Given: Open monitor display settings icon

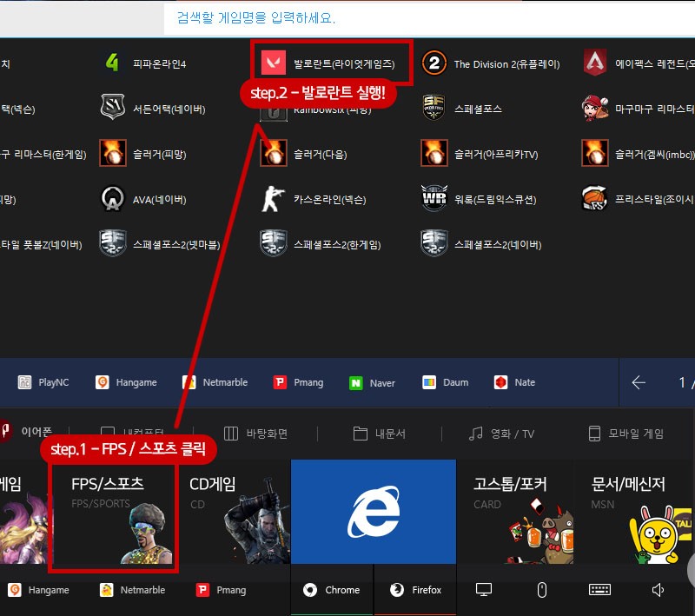Looking at the screenshot, I should tap(484, 590).
